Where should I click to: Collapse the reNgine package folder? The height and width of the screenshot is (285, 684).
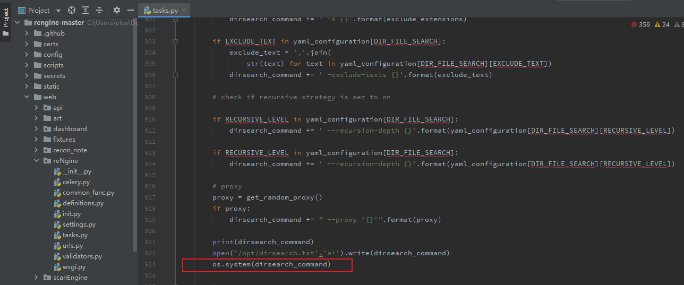[x=37, y=161]
